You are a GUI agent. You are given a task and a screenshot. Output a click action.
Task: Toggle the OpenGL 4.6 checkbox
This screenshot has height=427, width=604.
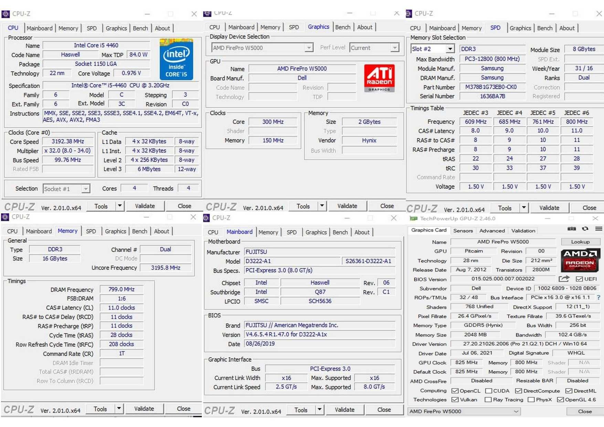[x=560, y=399]
